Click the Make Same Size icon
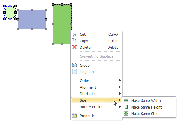This screenshot has height=121, width=177. coord(126,114)
